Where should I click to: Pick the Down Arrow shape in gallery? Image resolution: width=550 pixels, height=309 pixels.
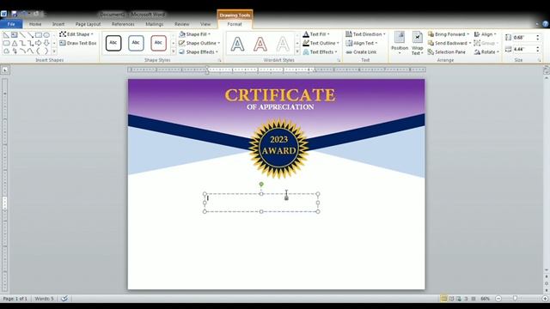pyautogui.click(x=46, y=43)
